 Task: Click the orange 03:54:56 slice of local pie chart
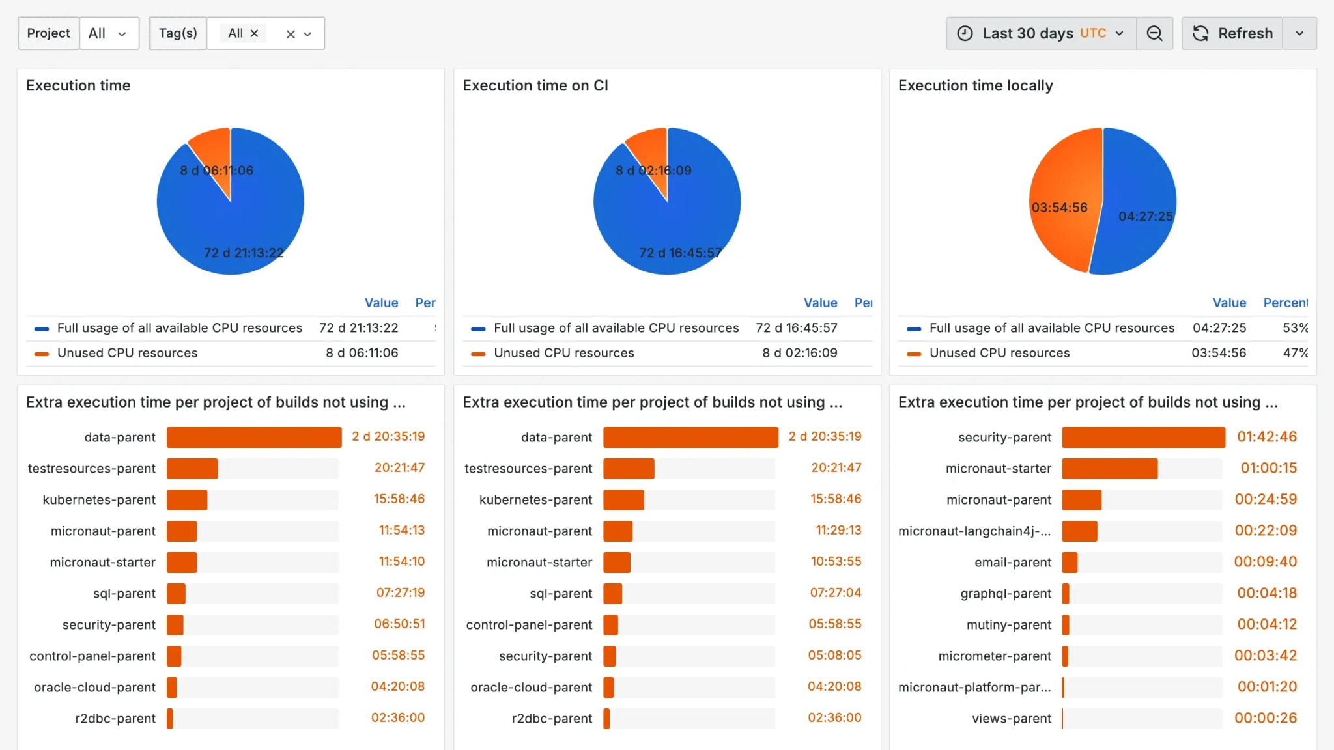pos(1062,195)
